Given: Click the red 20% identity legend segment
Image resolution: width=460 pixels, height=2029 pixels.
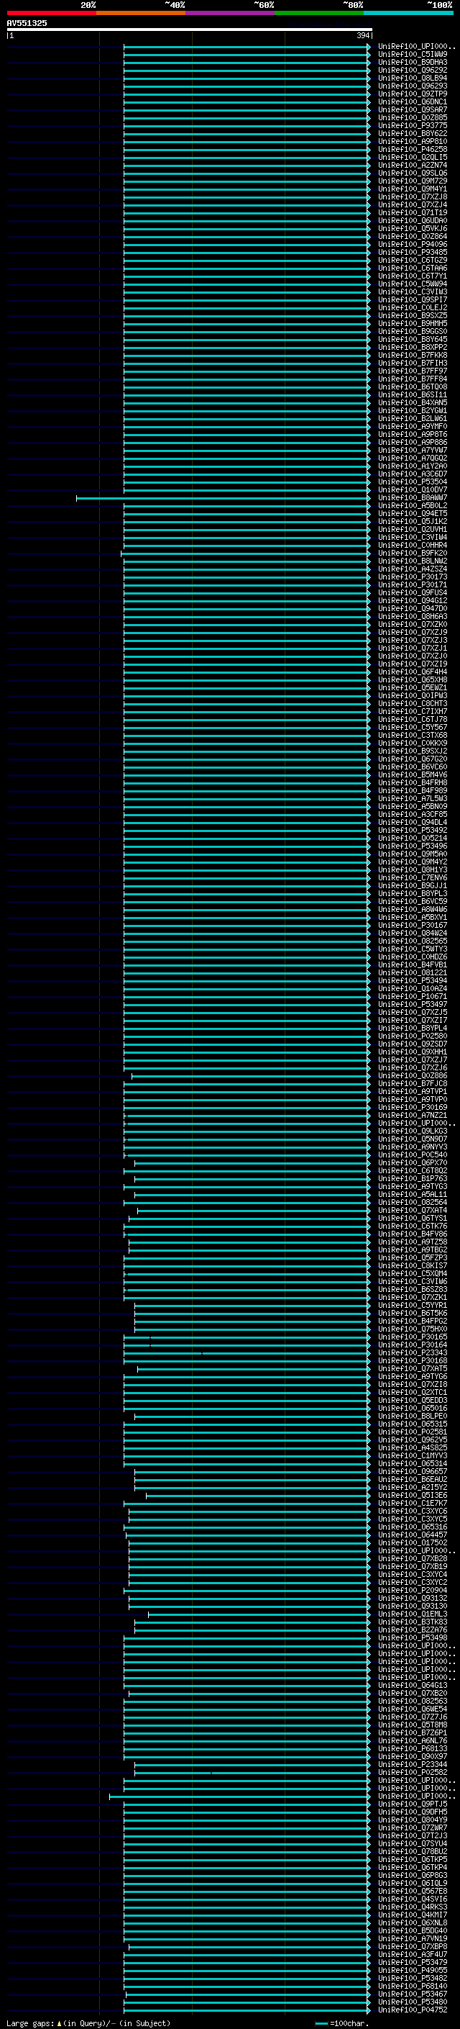Looking at the screenshot, I should [51, 13].
